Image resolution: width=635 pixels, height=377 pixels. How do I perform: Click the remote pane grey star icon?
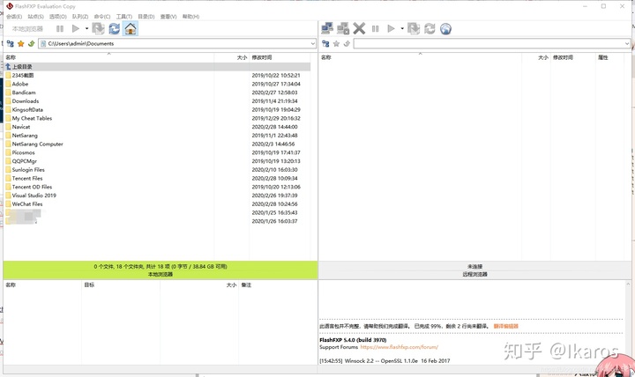tap(336, 44)
